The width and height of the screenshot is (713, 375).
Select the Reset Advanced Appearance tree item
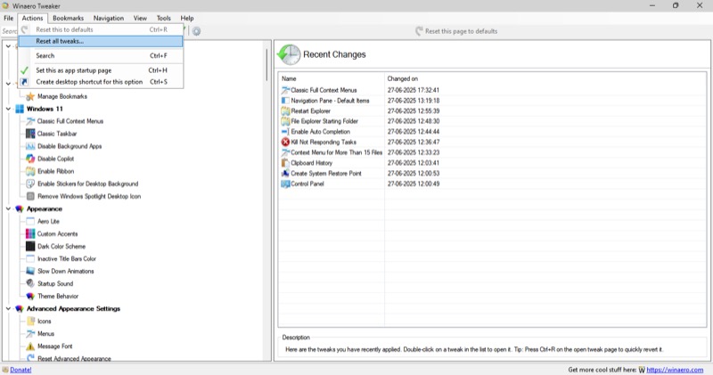pyautogui.click(x=74, y=358)
